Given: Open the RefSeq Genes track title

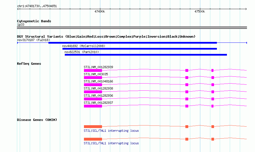Looking at the screenshot, I should [x=29, y=64].
